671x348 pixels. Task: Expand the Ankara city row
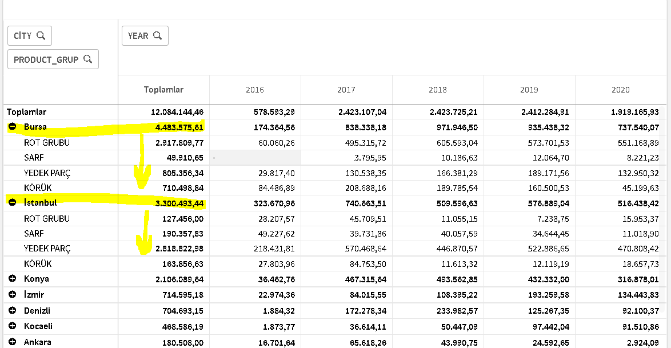(x=13, y=342)
